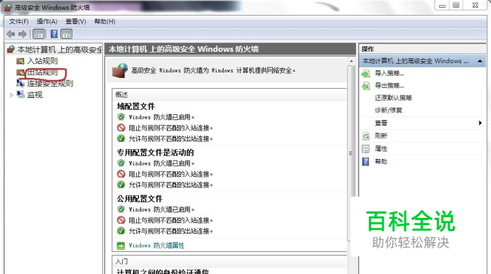Screen dimensions: 491x274
Task: Select 监视 in the tree
Action: (35, 95)
